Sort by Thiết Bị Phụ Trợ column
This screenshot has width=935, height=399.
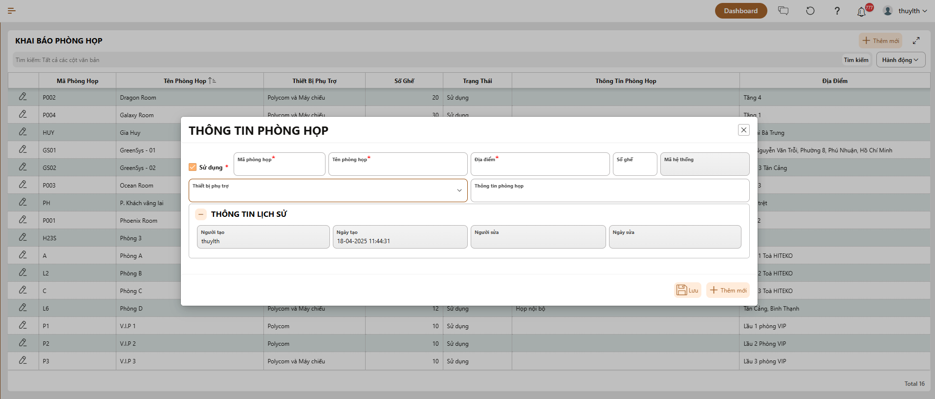coord(314,81)
